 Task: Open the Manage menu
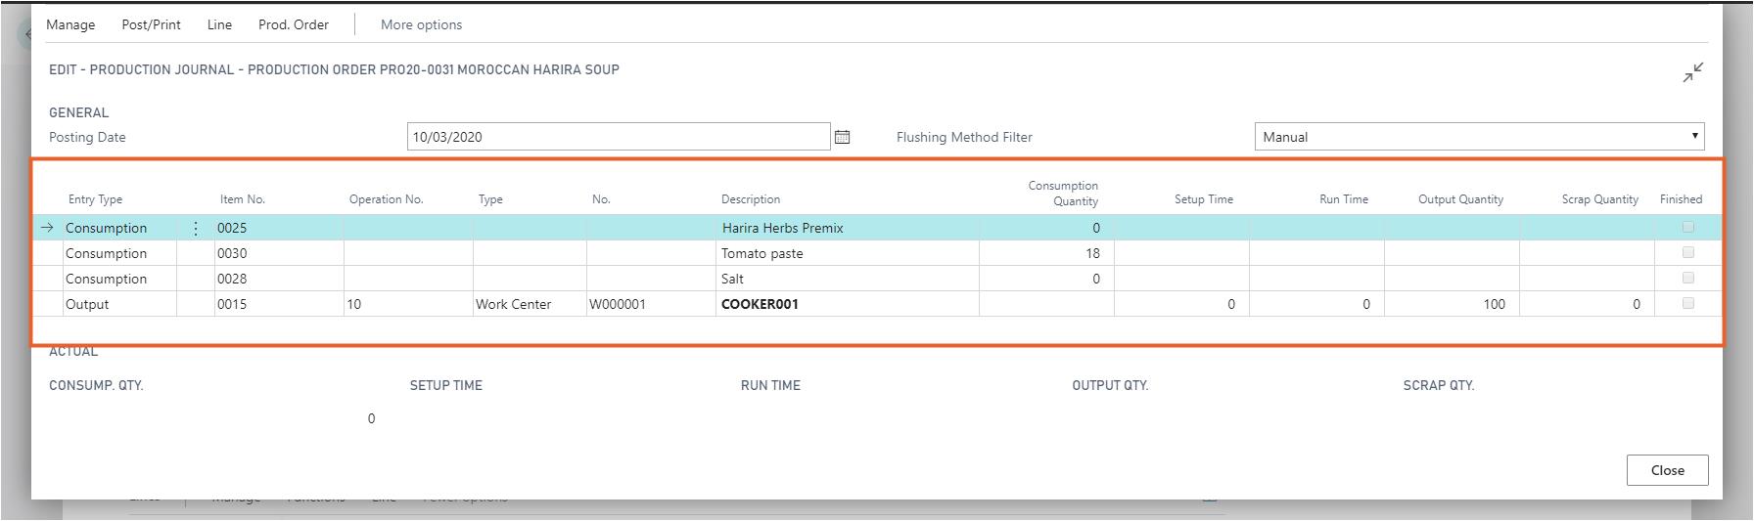(70, 24)
